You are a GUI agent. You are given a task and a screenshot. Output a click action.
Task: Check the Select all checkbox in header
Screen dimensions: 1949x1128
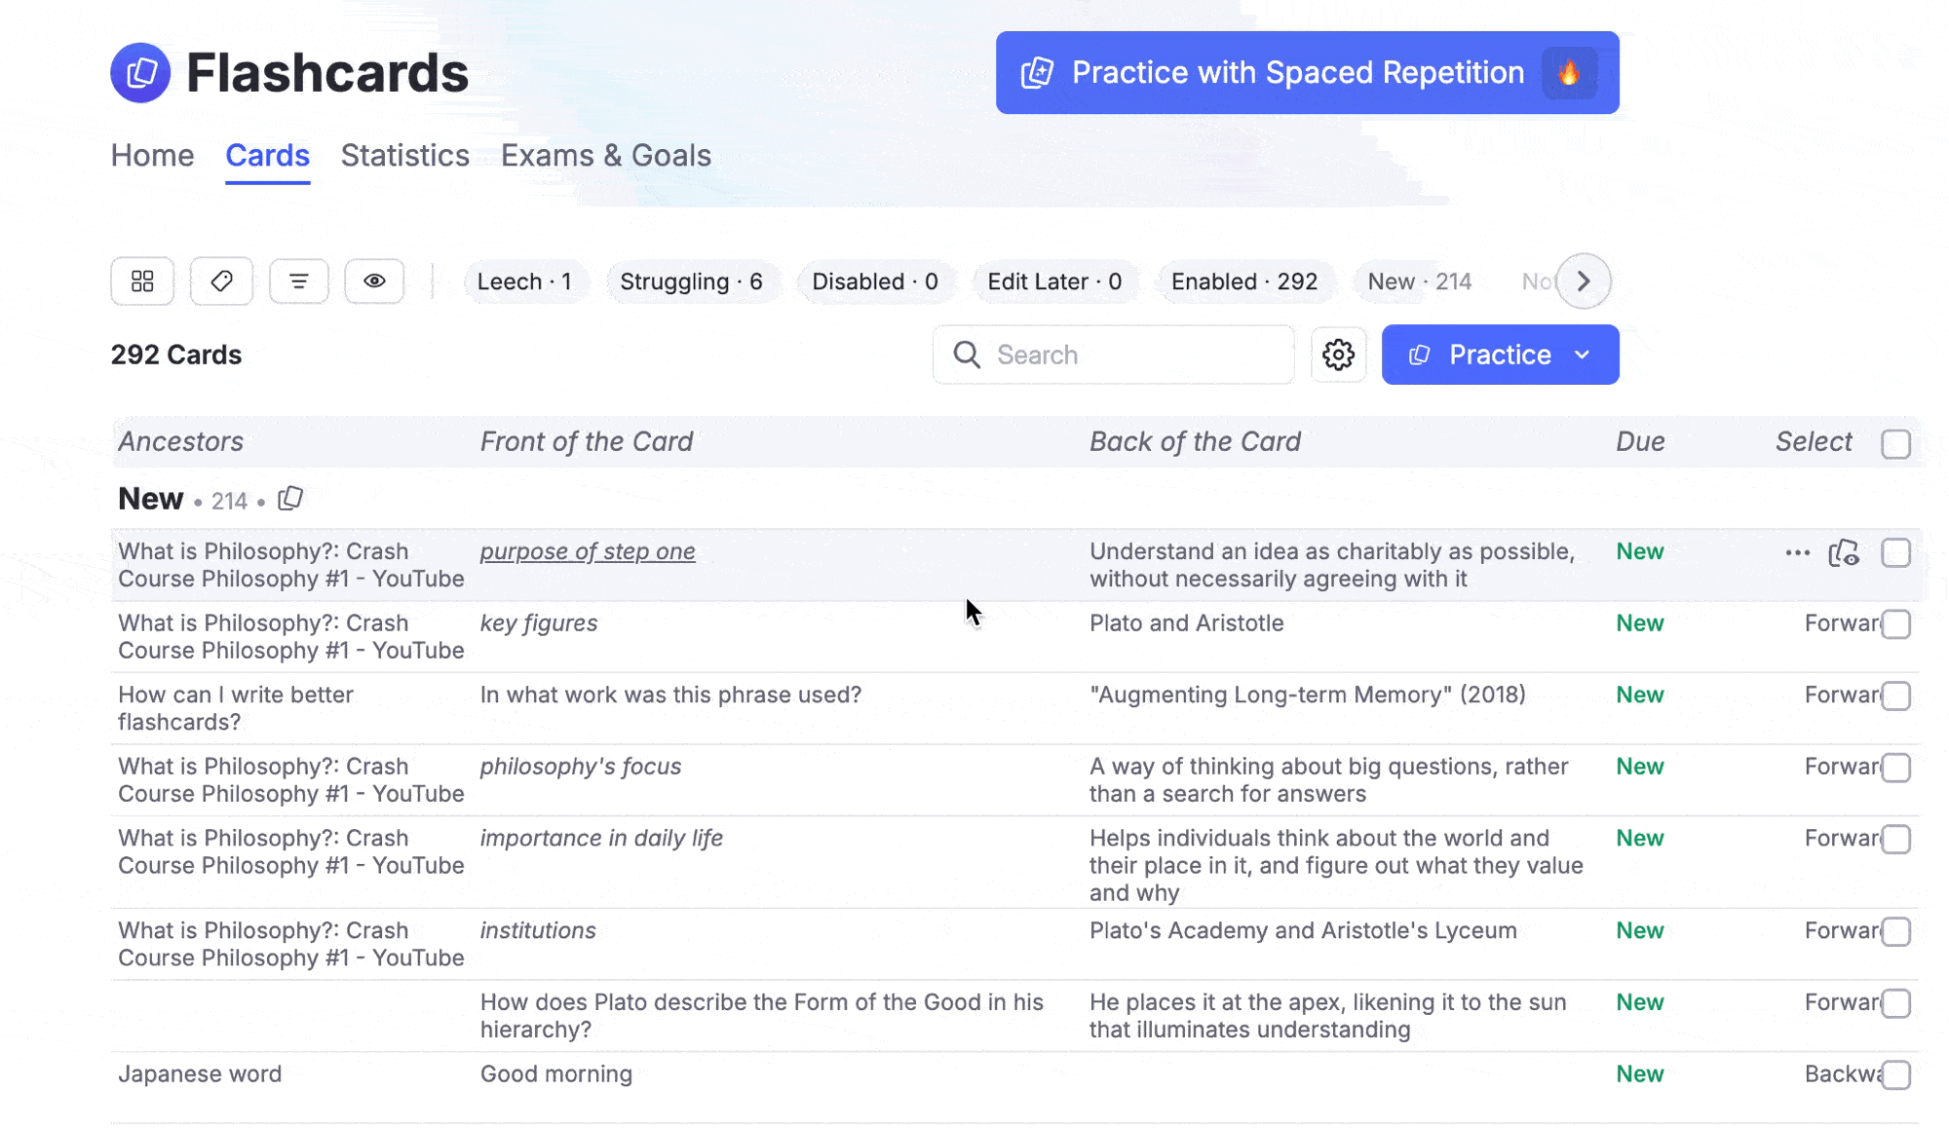coord(1895,444)
